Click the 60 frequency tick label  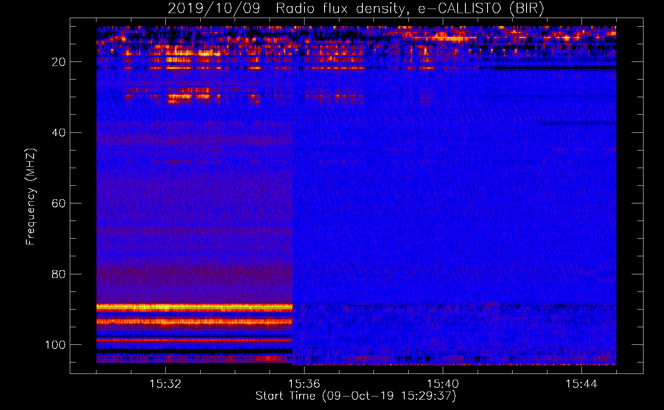tap(59, 203)
